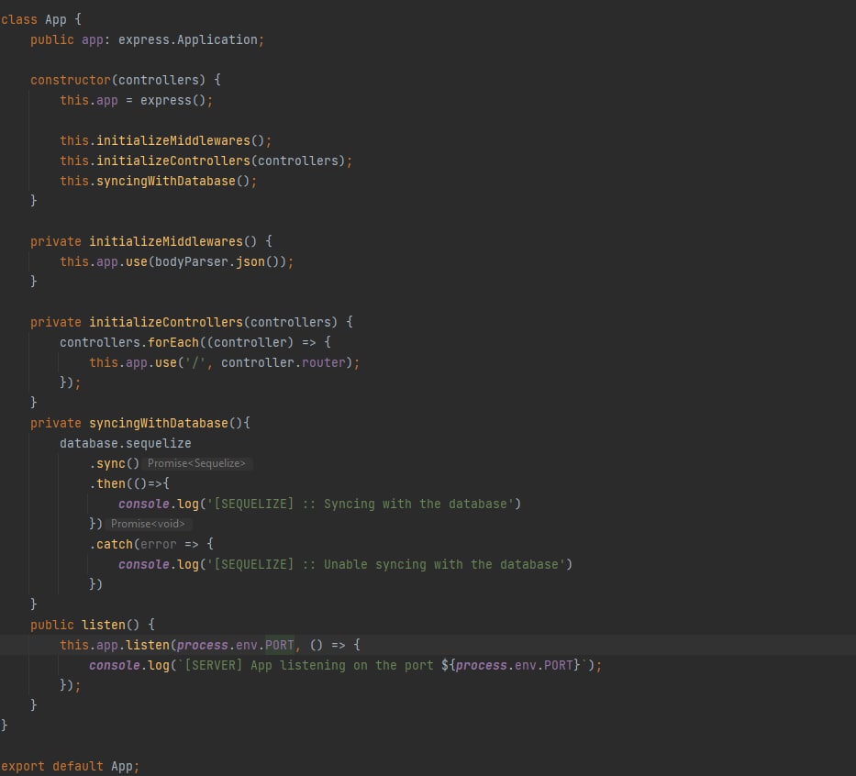The image size is (856, 776).
Task: Click the '.catch(error => {' call
Action: coord(151,545)
